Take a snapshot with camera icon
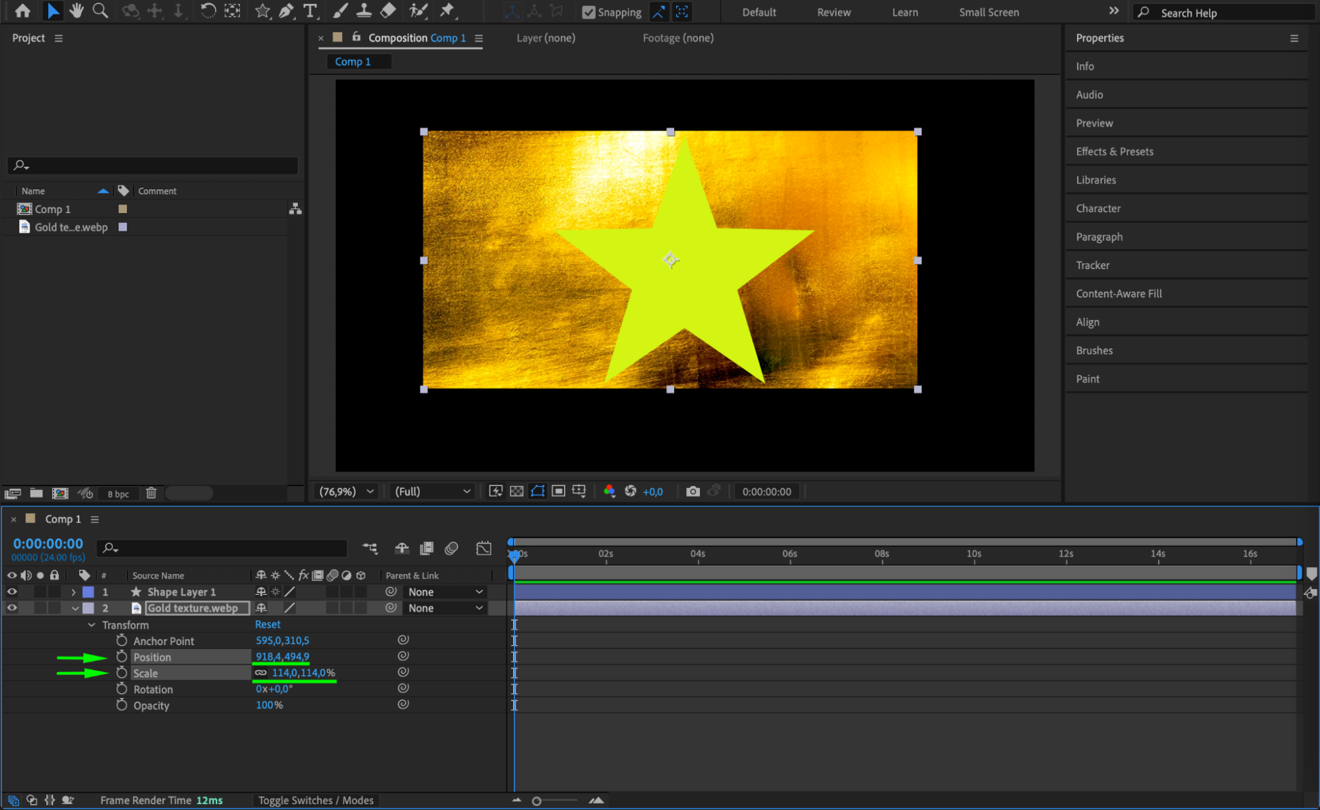This screenshot has height=810, width=1320. 692,491
